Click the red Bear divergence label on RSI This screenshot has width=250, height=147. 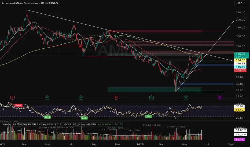coord(18,105)
